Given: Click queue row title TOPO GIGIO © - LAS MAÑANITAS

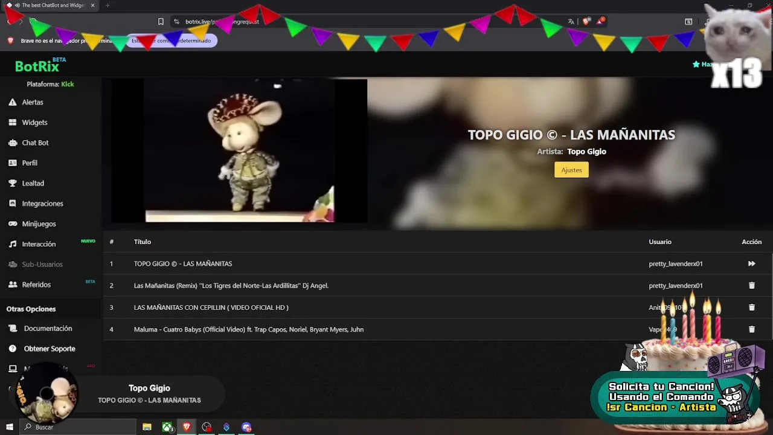Looking at the screenshot, I should pos(183,263).
